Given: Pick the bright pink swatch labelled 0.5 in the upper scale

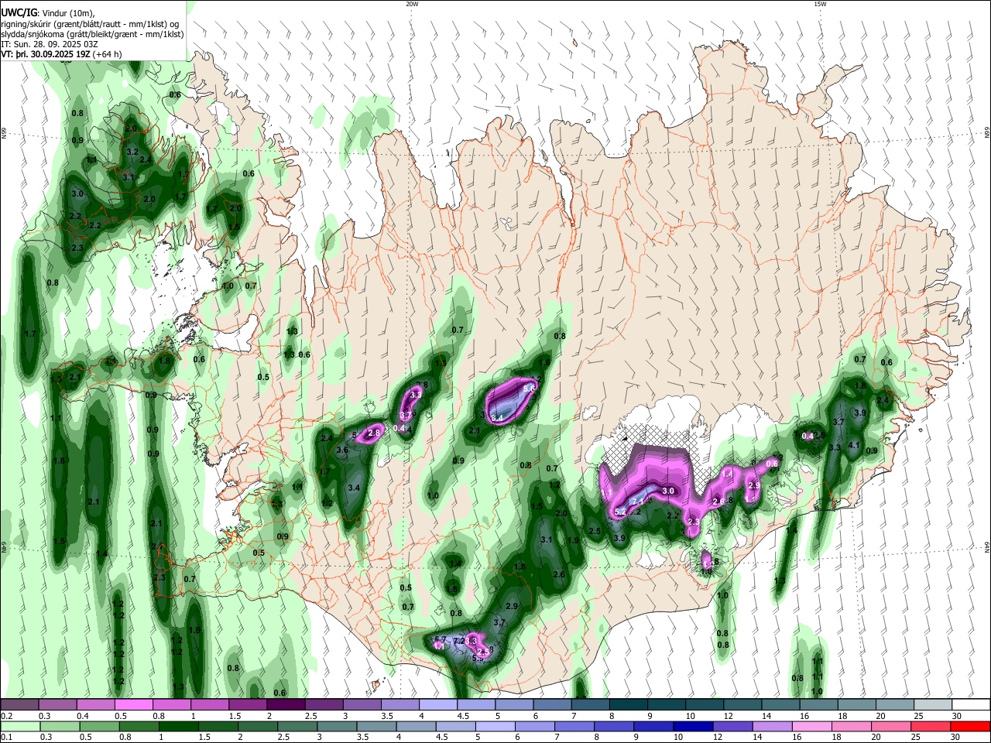Looking at the screenshot, I should tap(134, 704).
